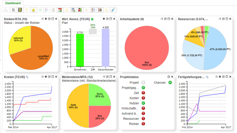The width and height of the screenshot is (237, 133).
Task: Click the calendar with arrow toolbar icon
Action: 60,10
